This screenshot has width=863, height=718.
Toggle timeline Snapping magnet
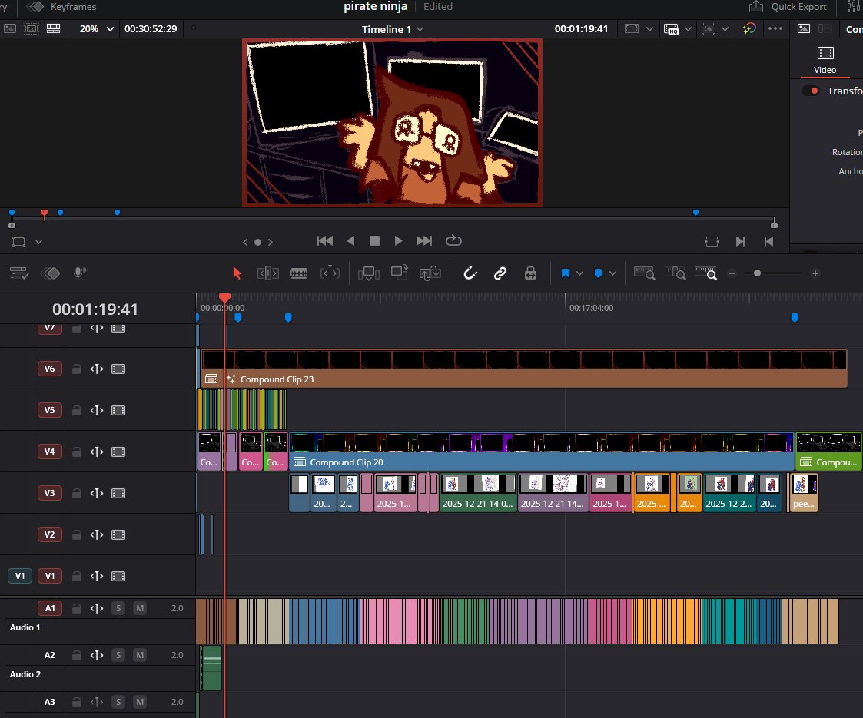coord(470,273)
